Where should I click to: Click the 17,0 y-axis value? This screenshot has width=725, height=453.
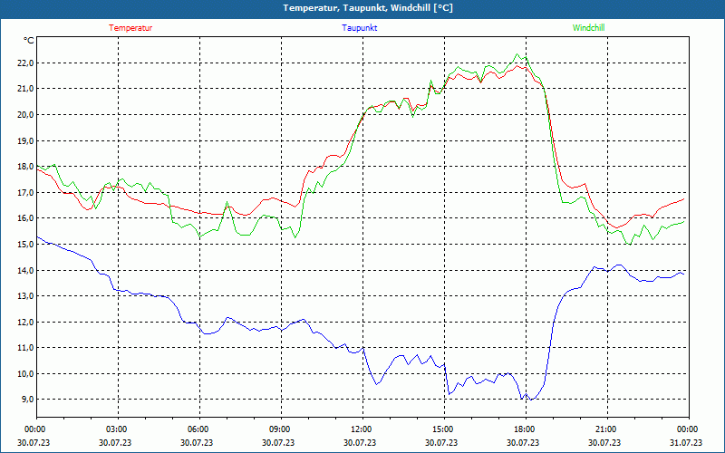(x=25, y=192)
